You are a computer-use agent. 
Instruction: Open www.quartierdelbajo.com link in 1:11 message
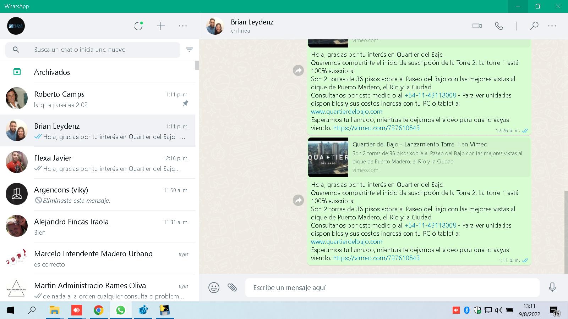coord(346,242)
